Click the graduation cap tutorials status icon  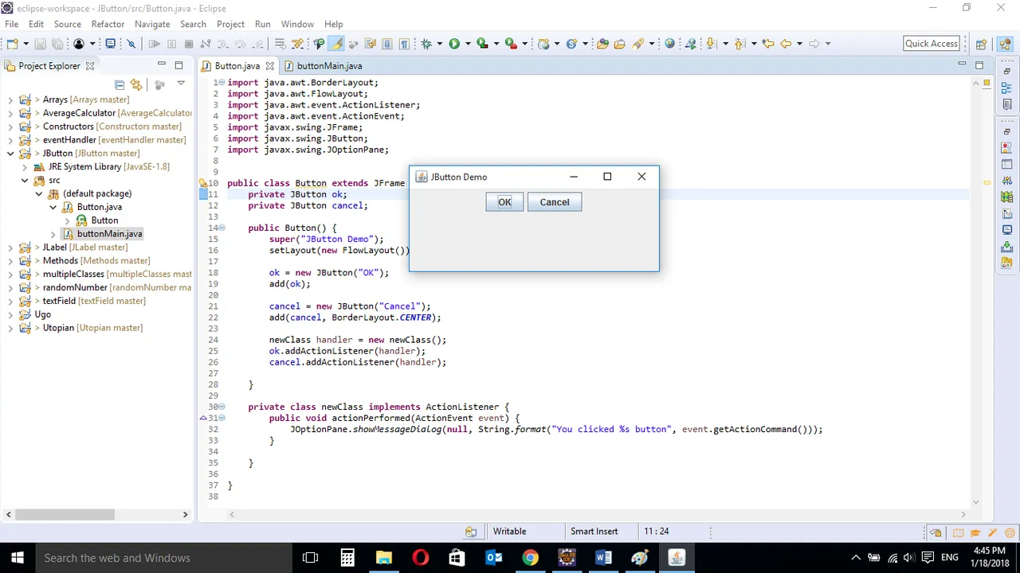coord(975,533)
